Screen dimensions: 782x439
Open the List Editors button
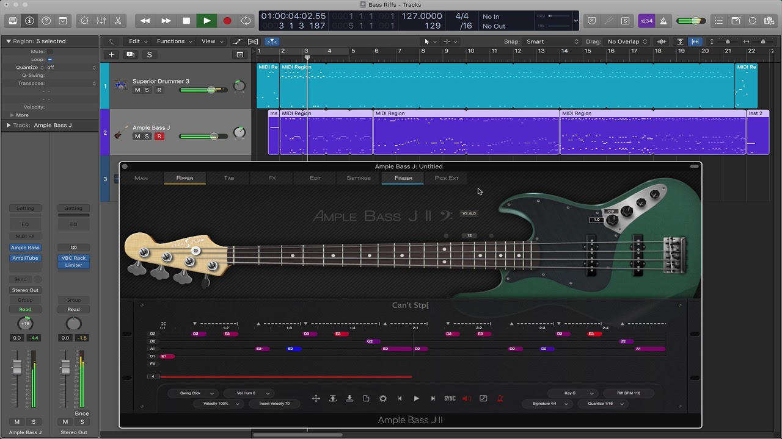pyautogui.click(x=719, y=21)
